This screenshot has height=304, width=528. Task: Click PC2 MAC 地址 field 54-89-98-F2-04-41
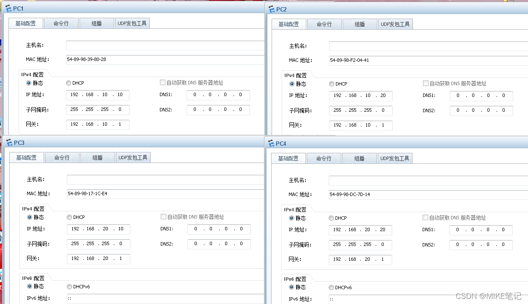429,61
